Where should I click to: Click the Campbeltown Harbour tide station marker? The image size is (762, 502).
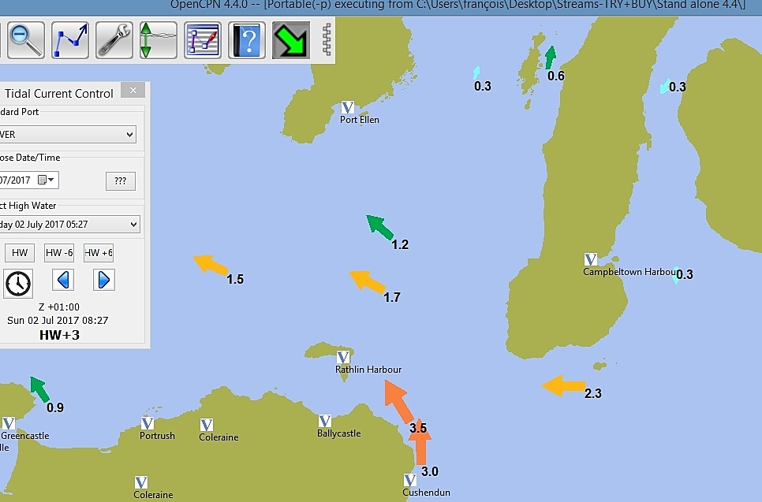tap(591, 259)
